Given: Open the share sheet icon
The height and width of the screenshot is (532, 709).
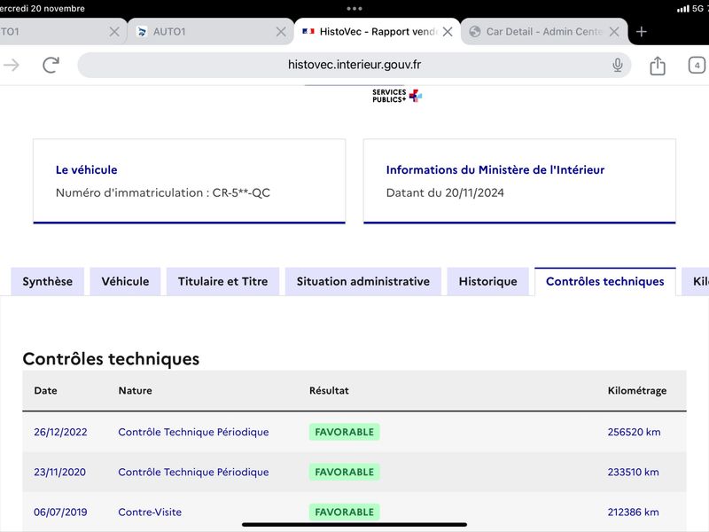Looking at the screenshot, I should point(658,66).
